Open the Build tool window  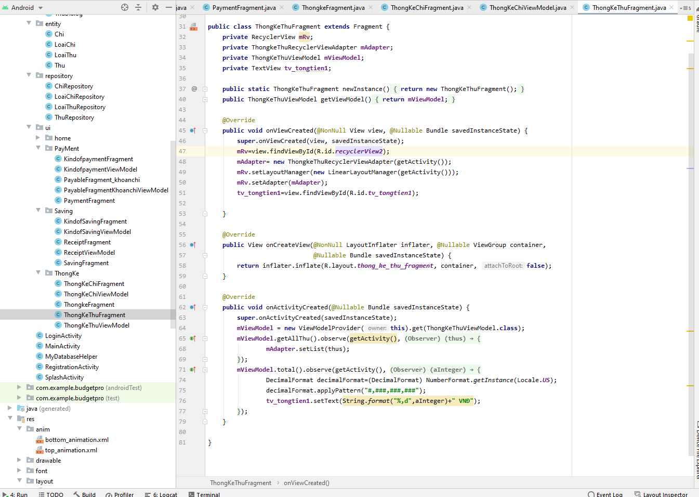85,494
